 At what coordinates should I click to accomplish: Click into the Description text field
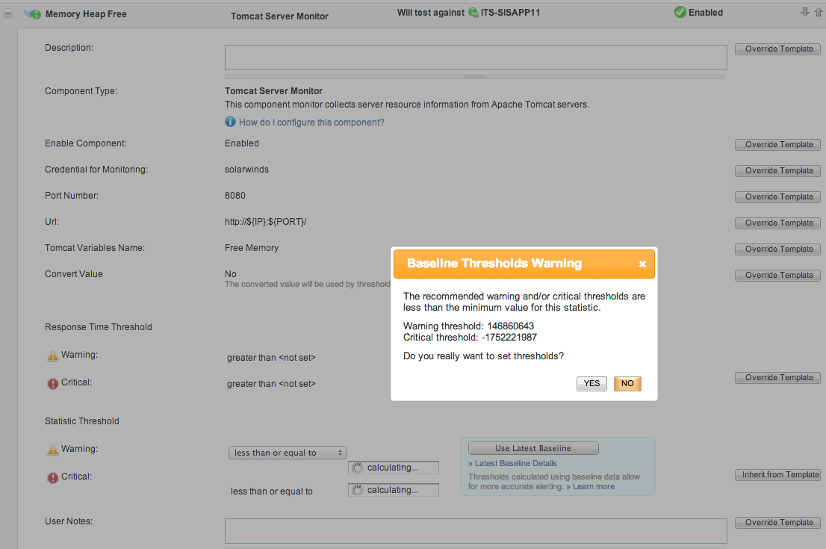point(476,58)
